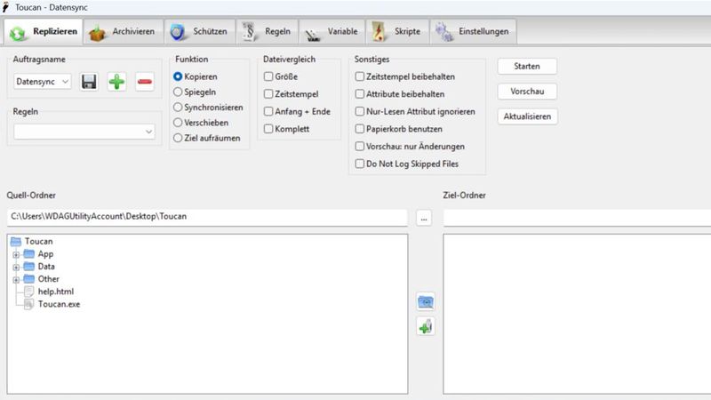The width and height of the screenshot is (711, 400).
Task: Choose Synchronisieren function
Action: click(178, 108)
